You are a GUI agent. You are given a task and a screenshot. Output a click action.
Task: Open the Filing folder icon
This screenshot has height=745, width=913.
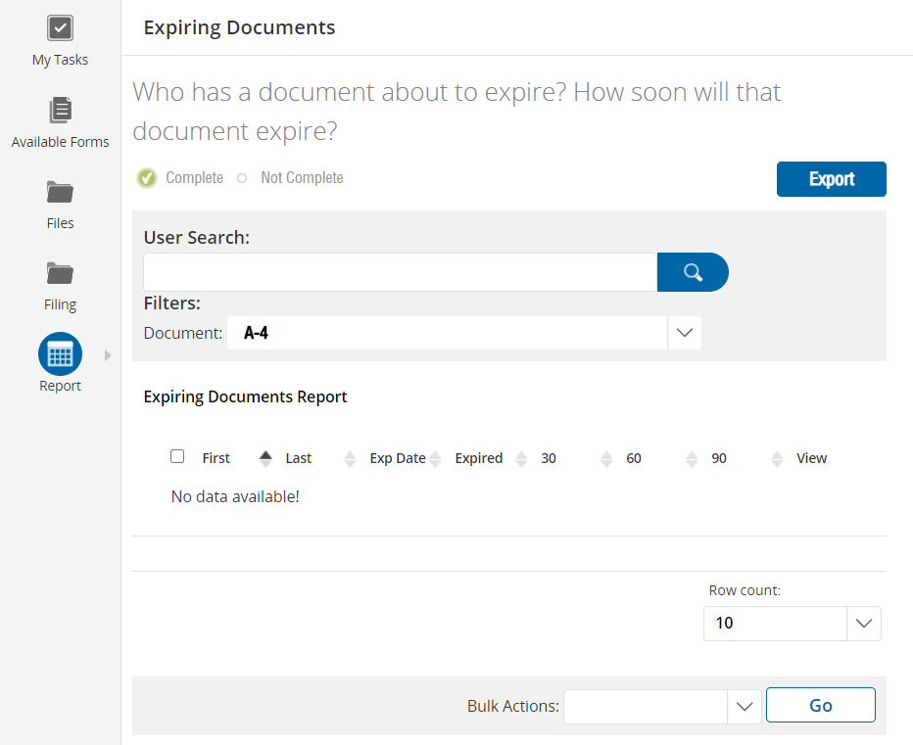click(60, 272)
